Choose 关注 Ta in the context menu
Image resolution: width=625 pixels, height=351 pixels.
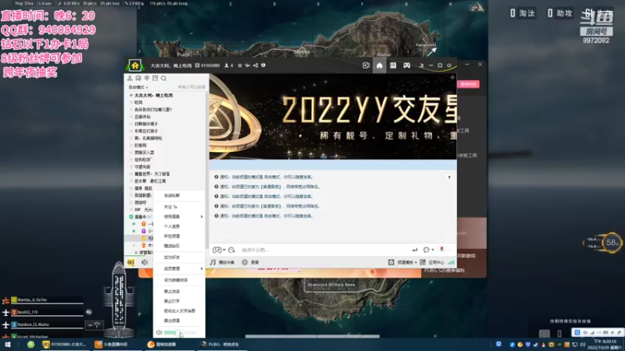(170, 207)
